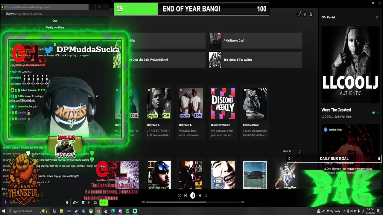Open God Does Like Ugly (Preluxe Edition) tile
Image resolution: width=383 pixels, height=215 pixels.
coord(159,60)
